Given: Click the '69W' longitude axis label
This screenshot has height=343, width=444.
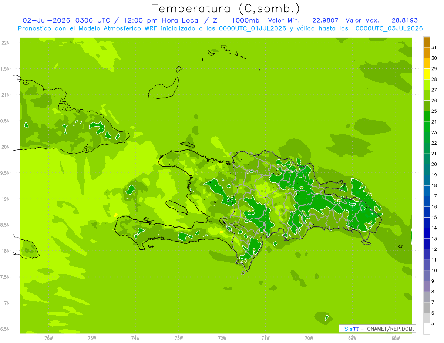Looking at the screenshot, I should (x=352, y=338).
